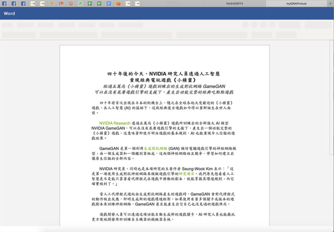Image resolution: width=334 pixels, height=232 pixels.
Task: Click the Word app title in header
Action: [9, 13]
